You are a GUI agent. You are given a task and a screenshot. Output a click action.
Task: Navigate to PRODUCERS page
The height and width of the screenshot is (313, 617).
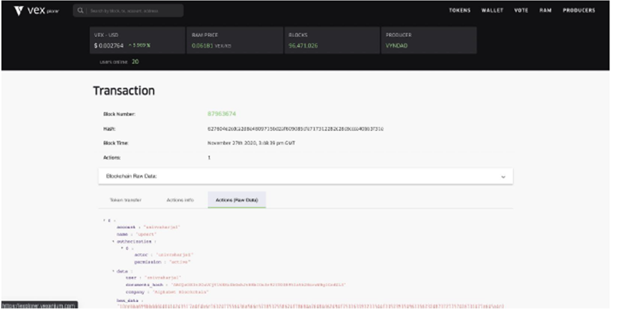[579, 10]
